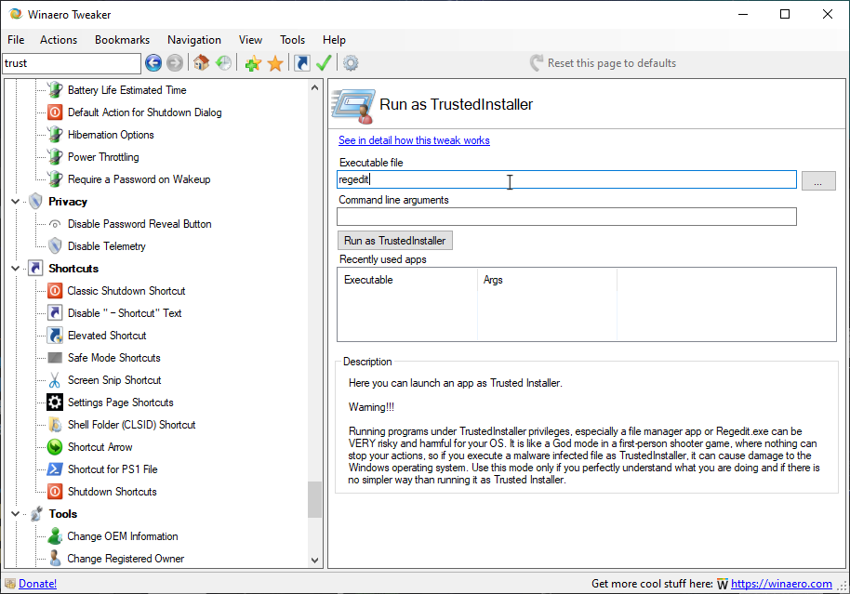This screenshot has height=594, width=850.
Task: Click the blue Back navigation arrow
Action: click(153, 63)
